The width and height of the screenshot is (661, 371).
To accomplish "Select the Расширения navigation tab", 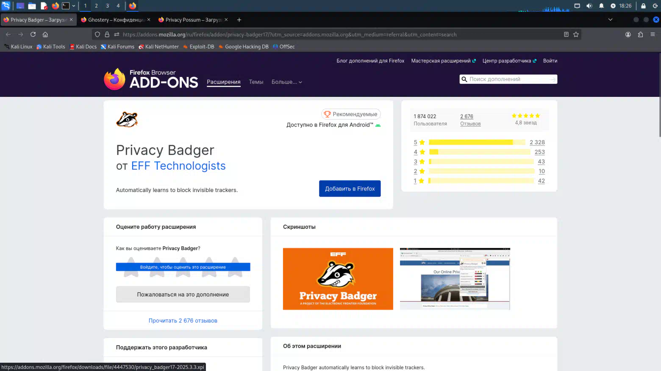I will (x=224, y=82).
